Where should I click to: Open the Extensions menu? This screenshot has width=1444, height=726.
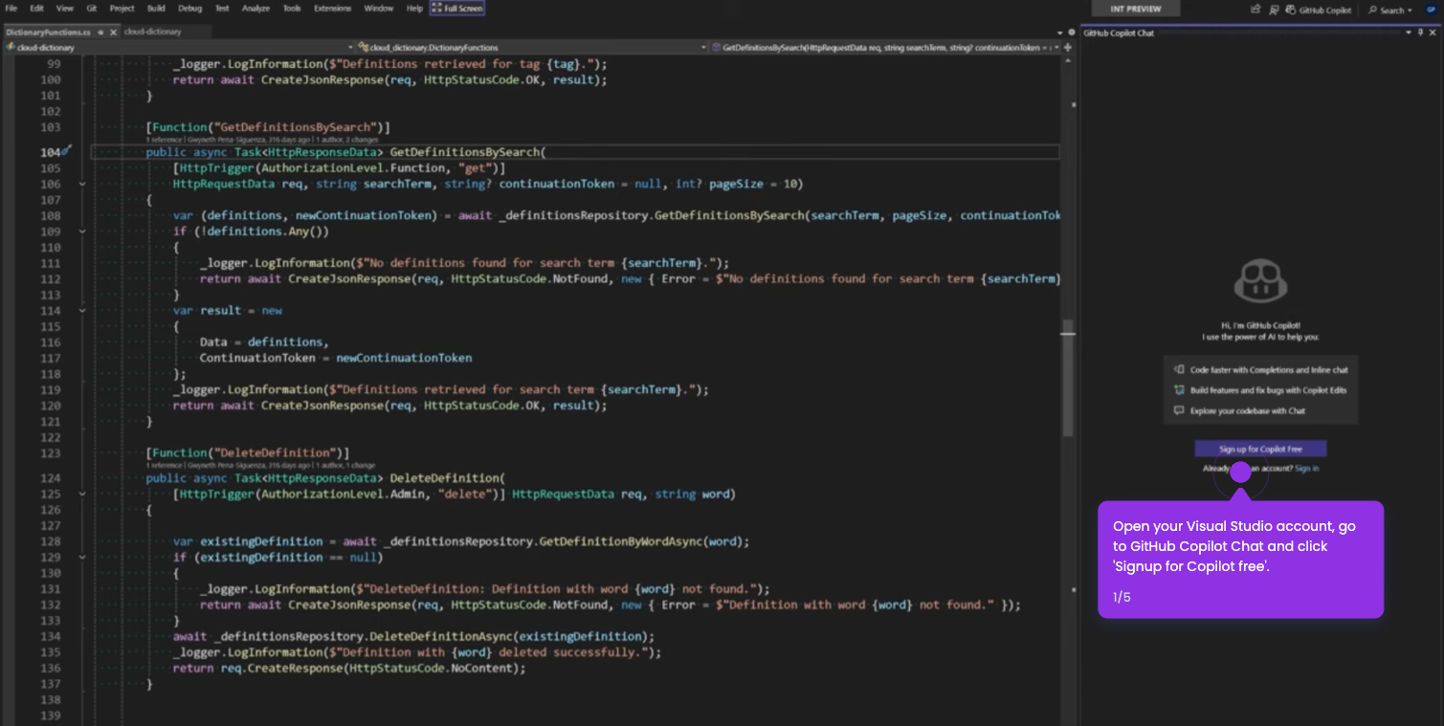pos(332,9)
